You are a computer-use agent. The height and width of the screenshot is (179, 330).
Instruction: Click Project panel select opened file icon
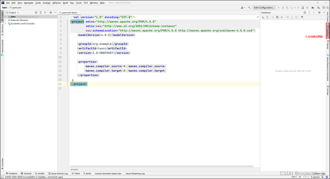(x=36, y=13)
